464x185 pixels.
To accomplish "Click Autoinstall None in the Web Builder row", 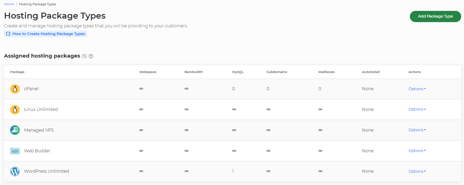I will point(368,151).
